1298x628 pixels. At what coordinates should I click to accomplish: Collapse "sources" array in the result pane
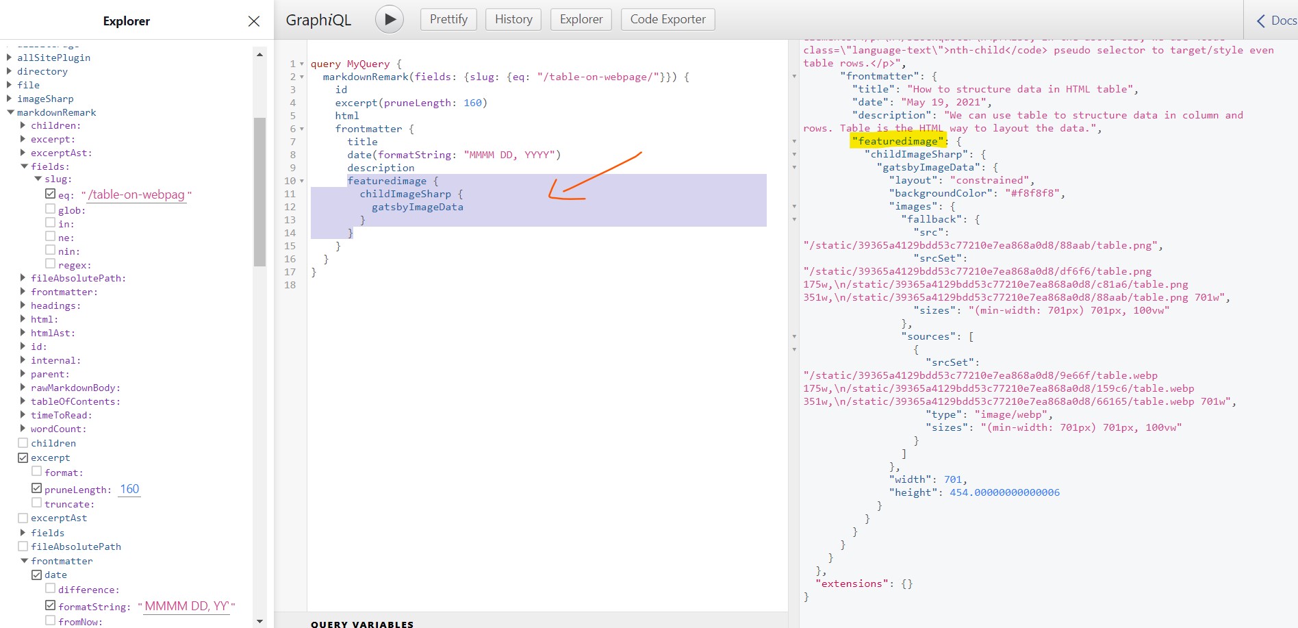(794, 336)
